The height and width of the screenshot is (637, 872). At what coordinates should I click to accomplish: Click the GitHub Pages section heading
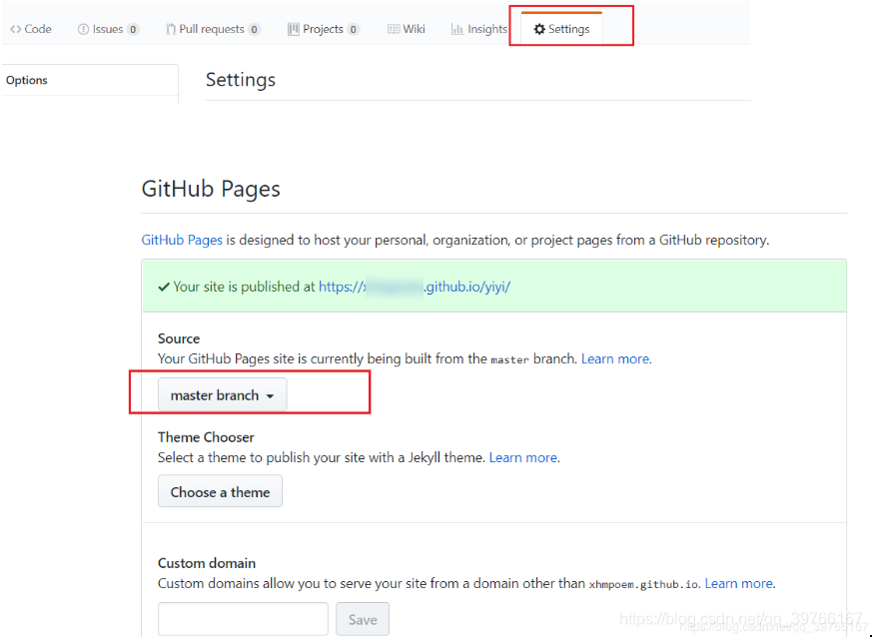(211, 189)
